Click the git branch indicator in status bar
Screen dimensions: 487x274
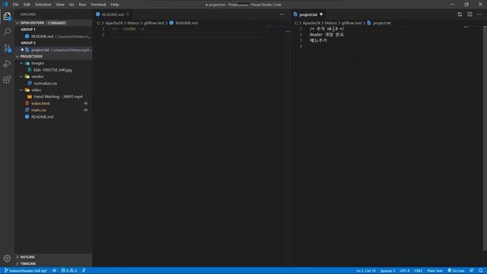point(26,271)
